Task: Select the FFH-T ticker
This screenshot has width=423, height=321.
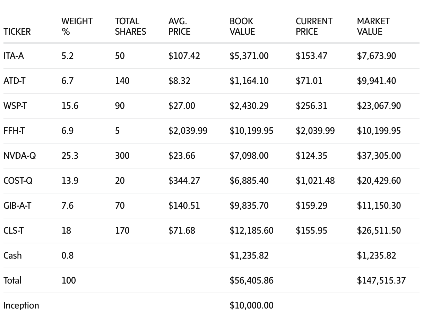Action: click(14, 131)
